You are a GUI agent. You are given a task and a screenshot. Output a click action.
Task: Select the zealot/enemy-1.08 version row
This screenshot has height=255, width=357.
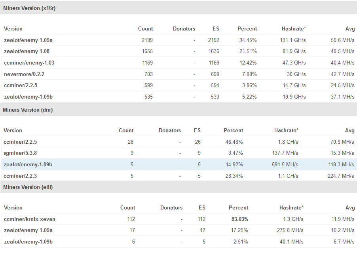(x=27, y=51)
